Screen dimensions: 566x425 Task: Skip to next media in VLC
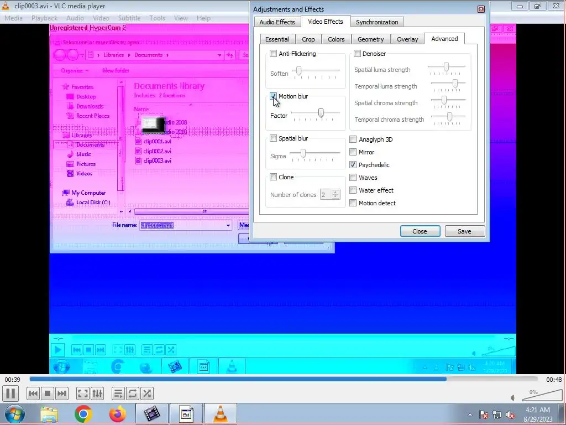62,393
